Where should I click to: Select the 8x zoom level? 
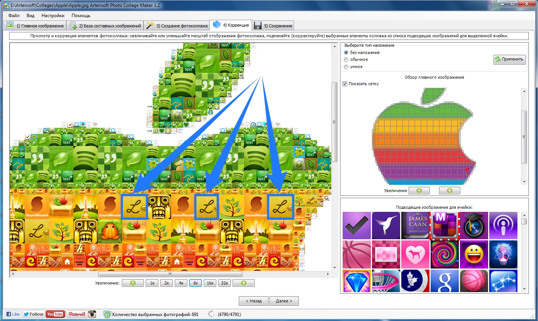[195, 283]
